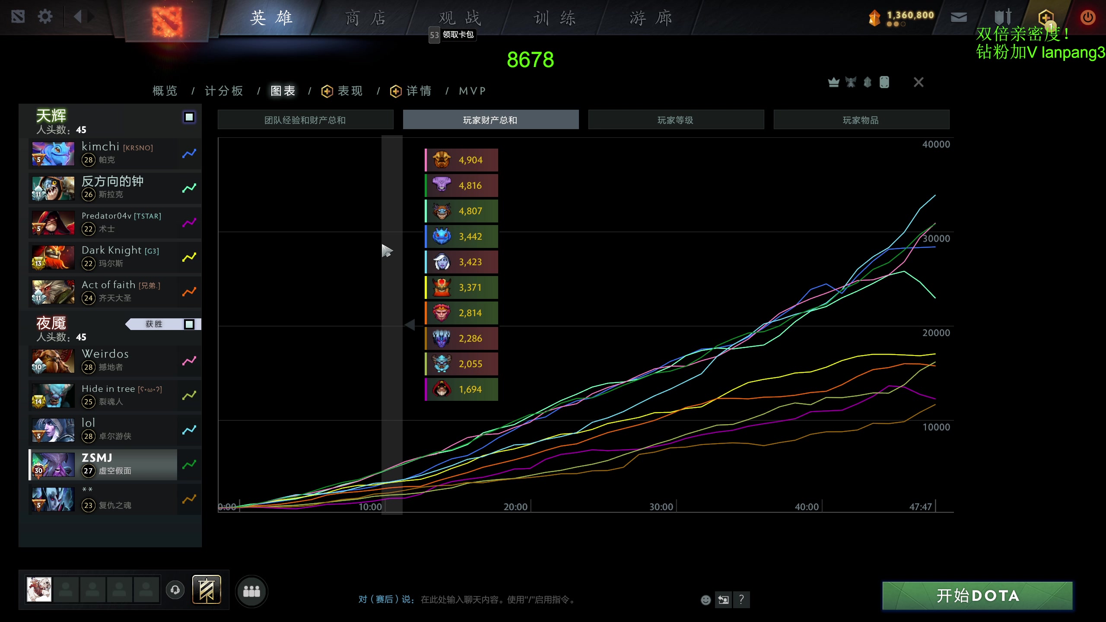The image size is (1106, 622).
Task: Open the emoticon smiley picker
Action: pos(706,600)
